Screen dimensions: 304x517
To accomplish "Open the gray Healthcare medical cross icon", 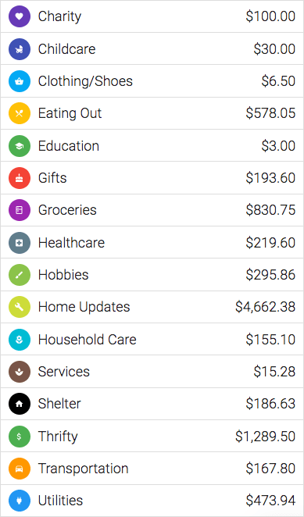I will 20,243.
